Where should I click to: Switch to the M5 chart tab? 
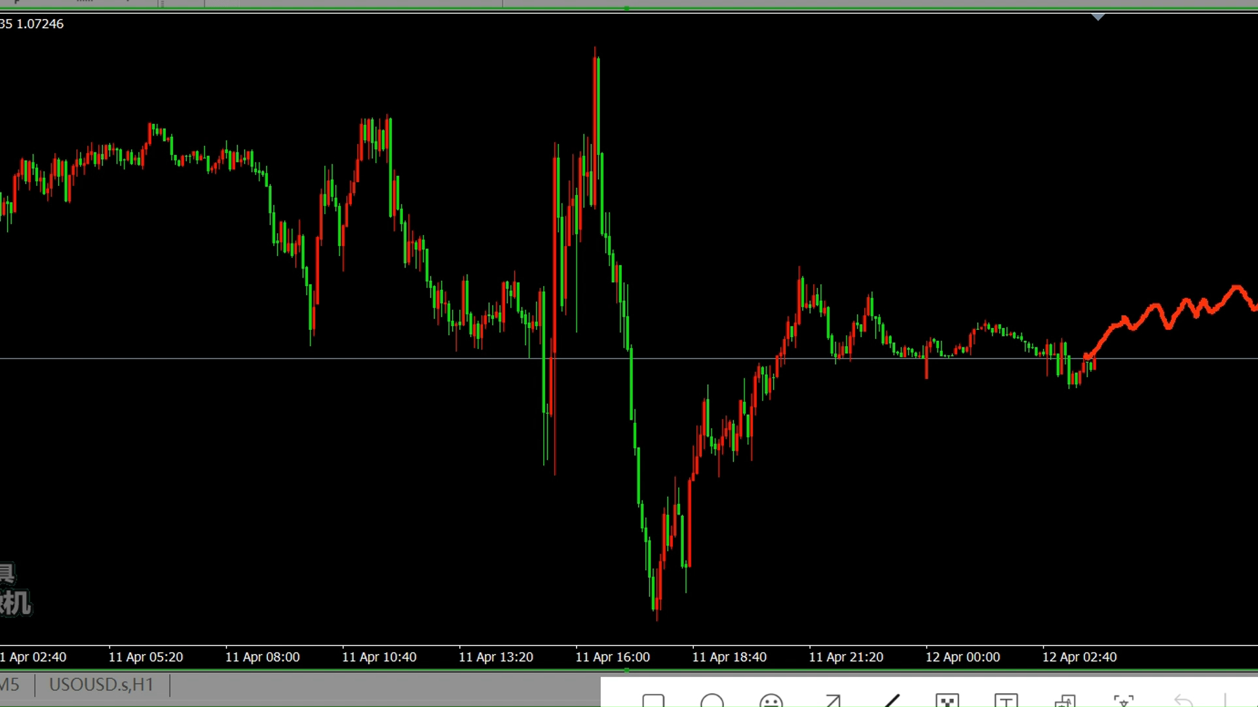point(10,685)
